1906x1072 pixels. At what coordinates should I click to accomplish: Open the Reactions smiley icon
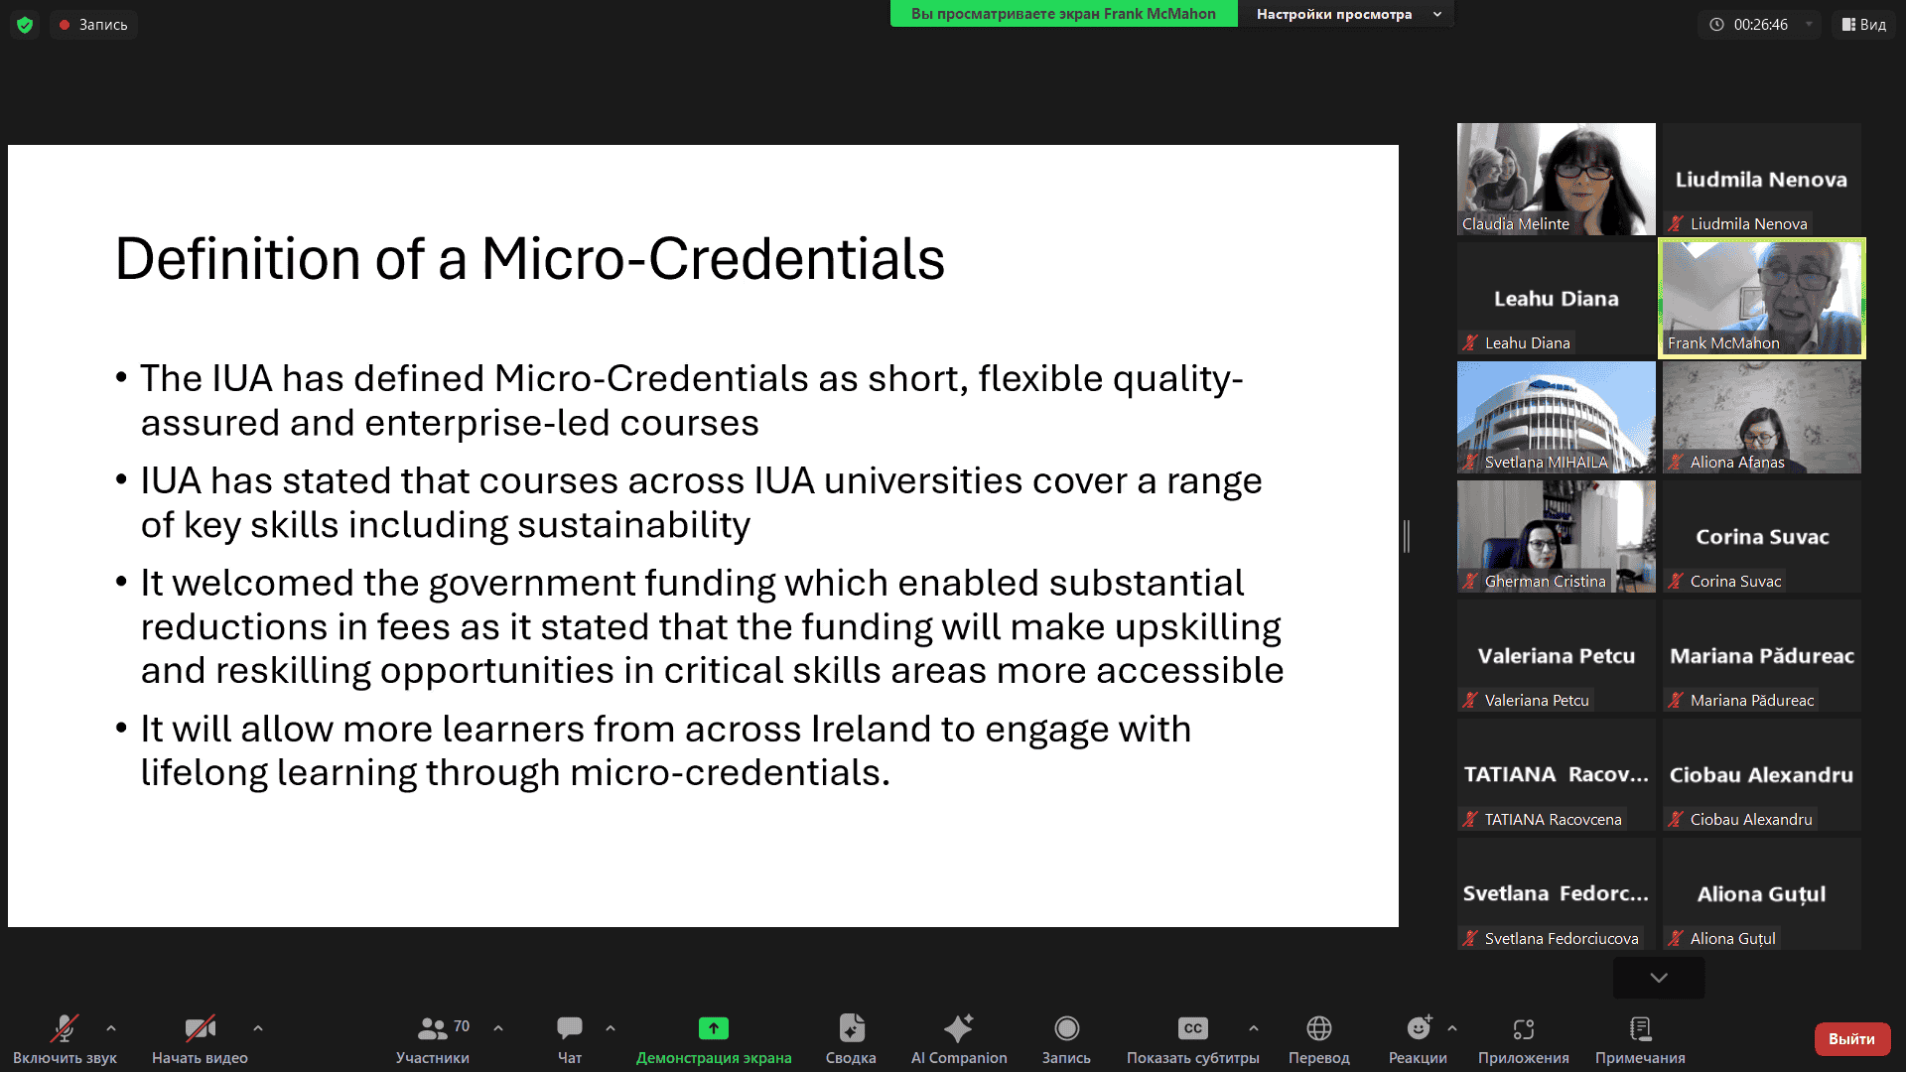click(1418, 1028)
